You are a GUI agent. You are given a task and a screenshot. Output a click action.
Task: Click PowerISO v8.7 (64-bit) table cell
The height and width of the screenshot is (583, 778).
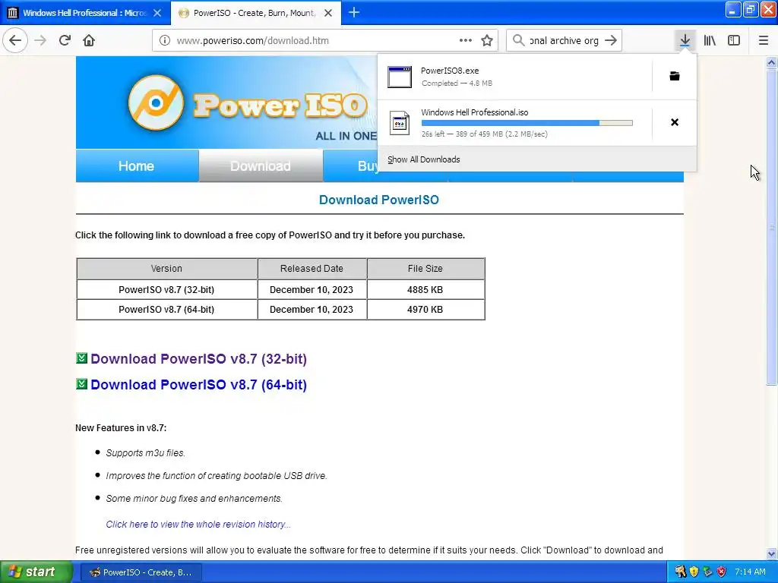click(166, 310)
